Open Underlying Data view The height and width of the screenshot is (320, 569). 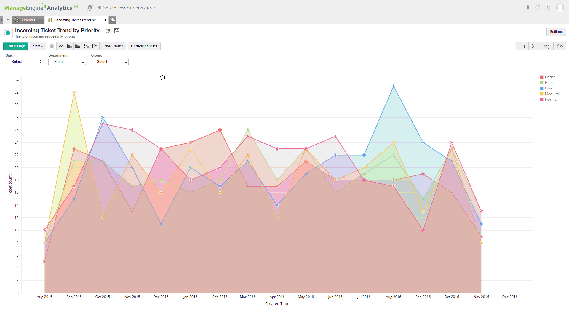144,46
